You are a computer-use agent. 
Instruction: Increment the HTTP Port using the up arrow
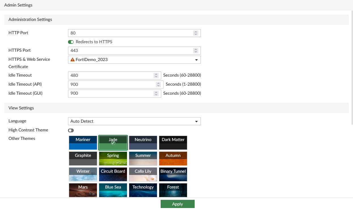[x=196, y=32]
